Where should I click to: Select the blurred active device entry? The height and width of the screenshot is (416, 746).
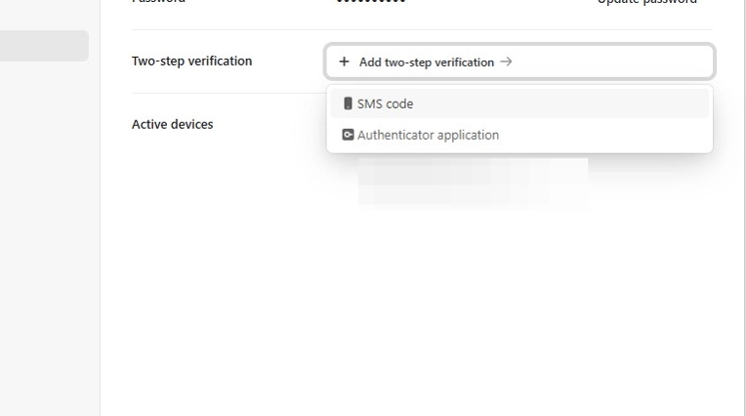click(x=473, y=182)
